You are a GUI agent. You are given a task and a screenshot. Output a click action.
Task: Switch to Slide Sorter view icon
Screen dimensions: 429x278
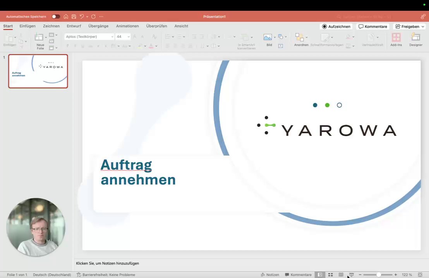[x=331, y=275]
